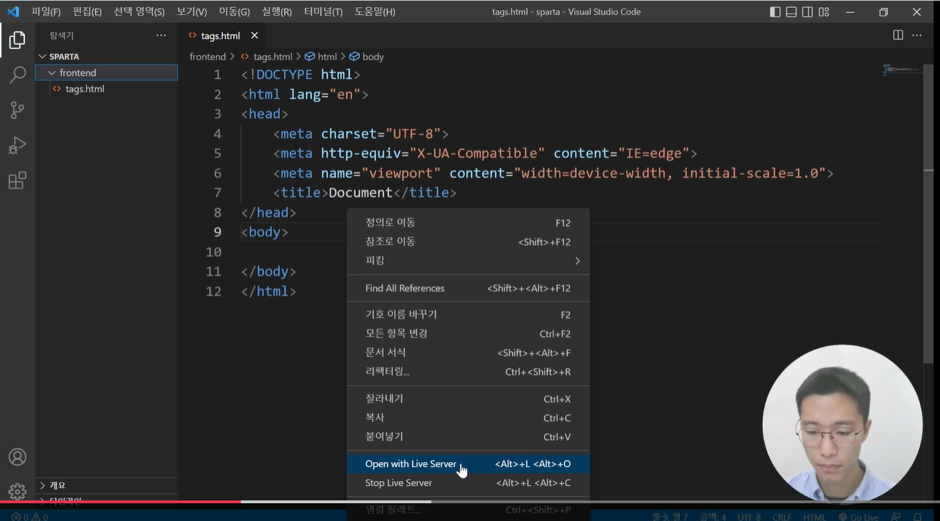This screenshot has width=940, height=521.
Task: Click 공백: 4 indentation status entry
Action: 713,517
